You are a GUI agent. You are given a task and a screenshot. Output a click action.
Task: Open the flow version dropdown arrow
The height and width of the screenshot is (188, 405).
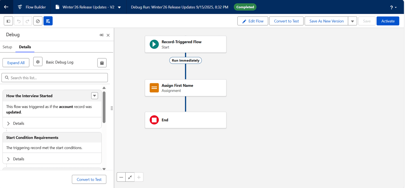coord(119,7)
